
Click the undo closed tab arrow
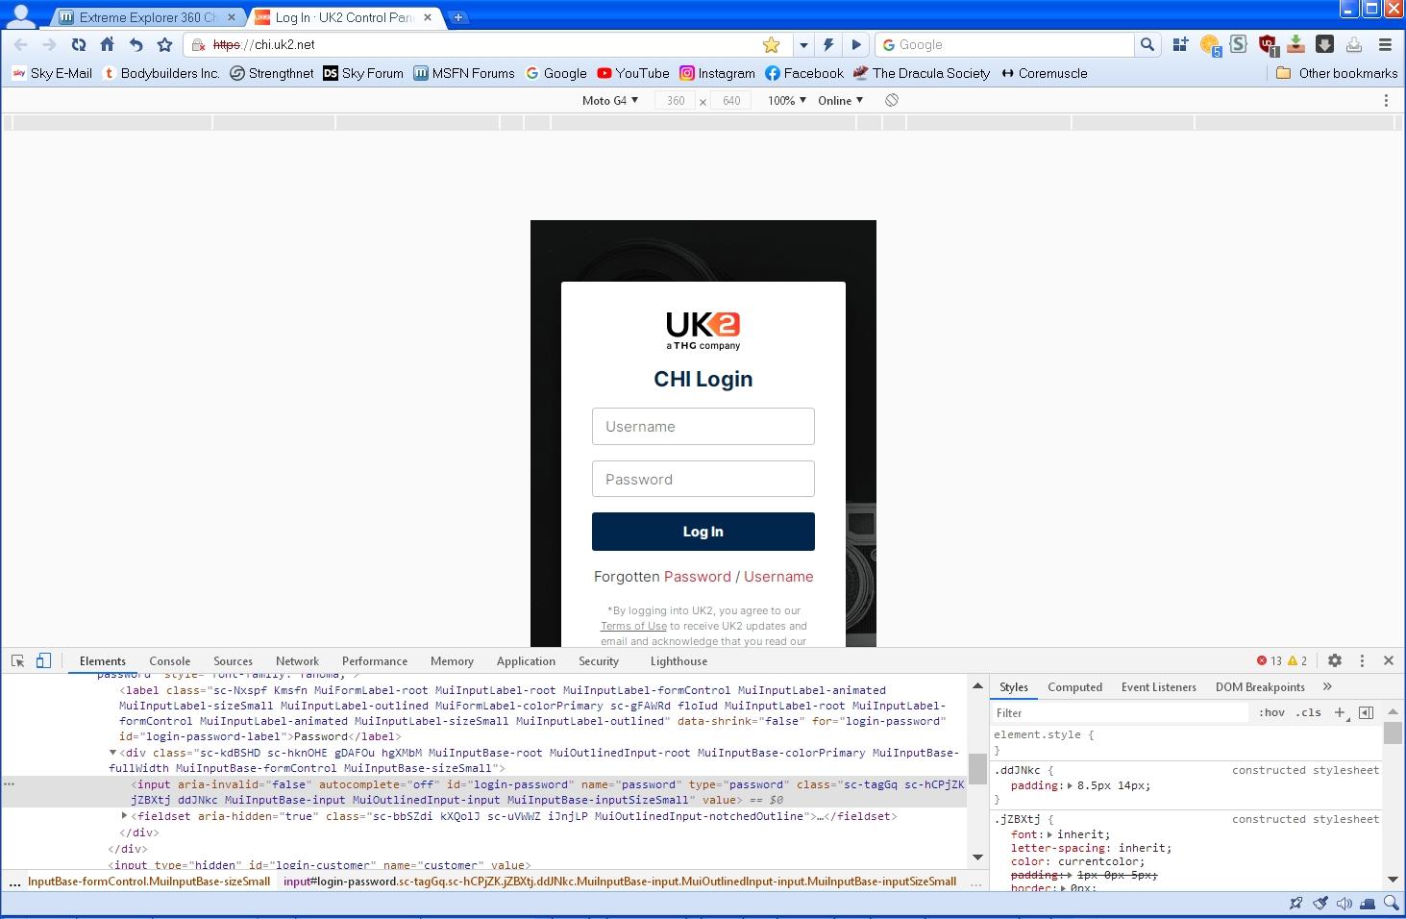136,44
